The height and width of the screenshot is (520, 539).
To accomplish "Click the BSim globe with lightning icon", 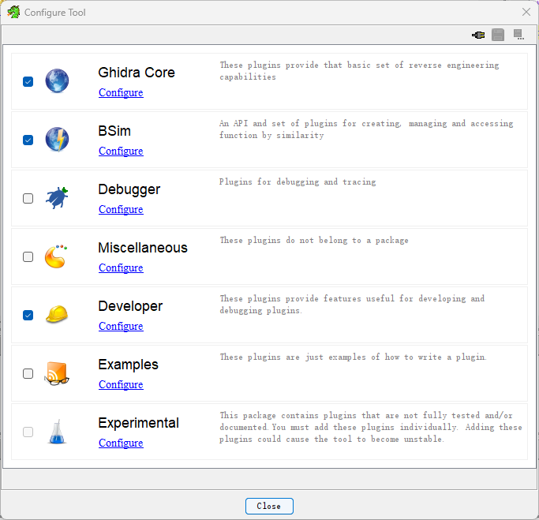I will 57,139.
